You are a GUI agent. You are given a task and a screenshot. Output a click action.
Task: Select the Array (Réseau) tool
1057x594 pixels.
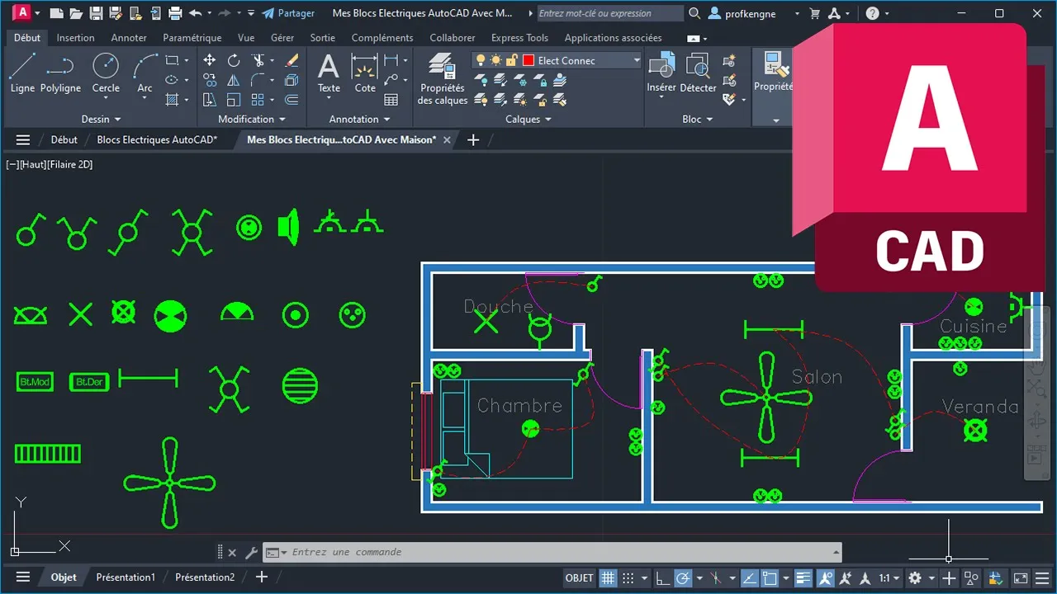tap(258, 100)
